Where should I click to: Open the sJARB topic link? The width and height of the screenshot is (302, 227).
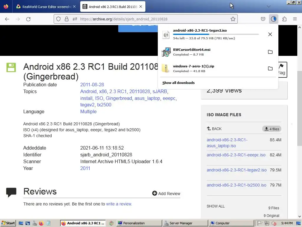(160, 92)
